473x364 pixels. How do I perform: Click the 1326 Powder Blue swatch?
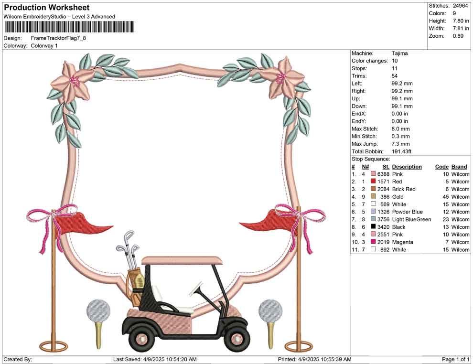[x=374, y=212]
